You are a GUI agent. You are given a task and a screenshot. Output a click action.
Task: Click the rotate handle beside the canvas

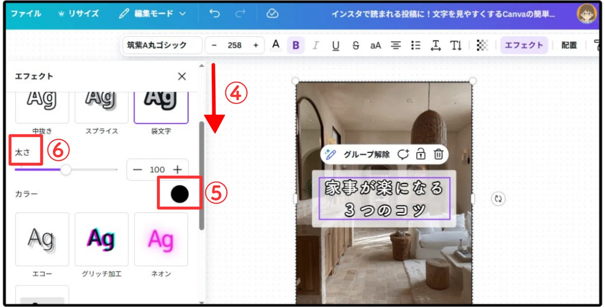coord(498,199)
